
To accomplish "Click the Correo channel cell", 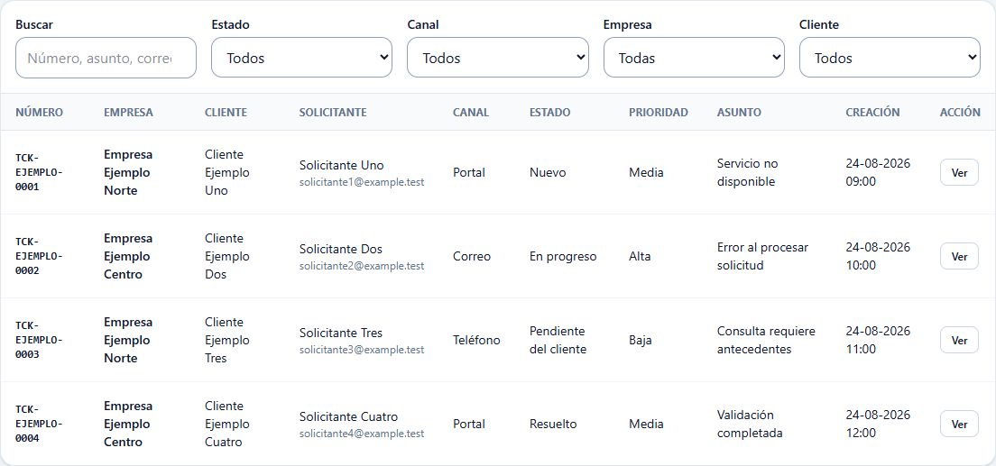I will [x=471, y=257].
